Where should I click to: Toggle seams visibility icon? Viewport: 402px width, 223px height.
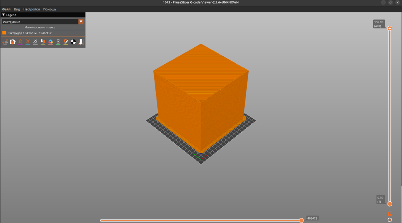pyautogui.click(x=35, y=42)
